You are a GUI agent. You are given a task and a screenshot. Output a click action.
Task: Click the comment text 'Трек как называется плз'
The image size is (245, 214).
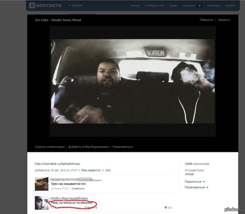68,184
